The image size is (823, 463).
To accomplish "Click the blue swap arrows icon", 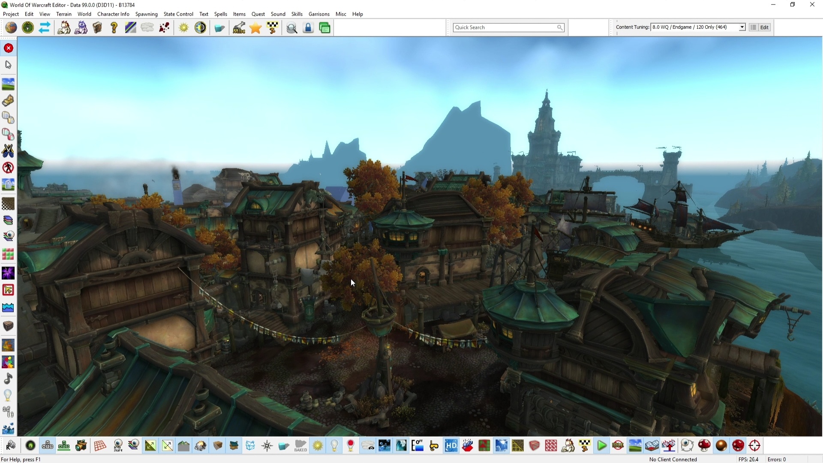I will 45,28.
